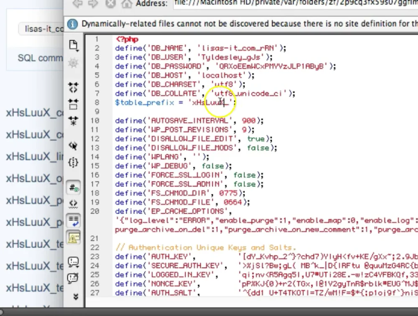Click the DB_COLLATE define line

[x=205, y=94]
